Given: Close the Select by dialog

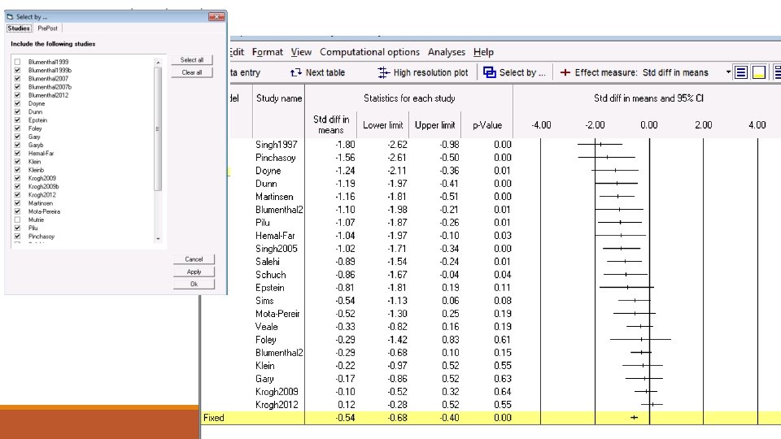Looking at the screenshot, I should click(216, 16).
